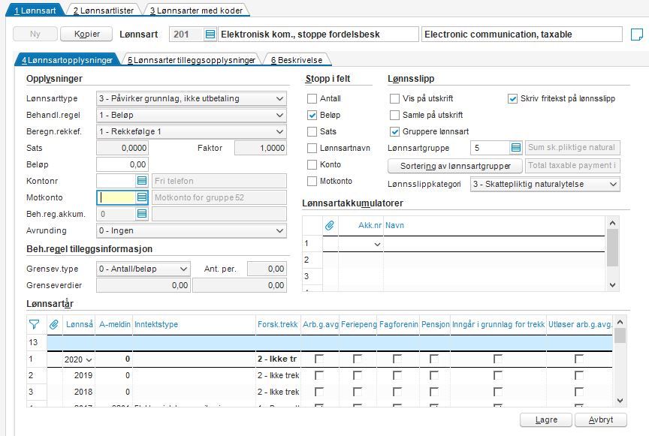
Task: Click the paperclip icon in Lønnsartakkumulatorer table
Action: pyautogui.click(x=330, y=225)
